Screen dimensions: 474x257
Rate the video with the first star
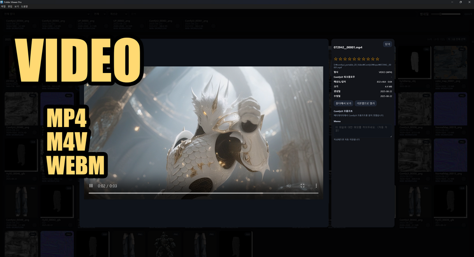(335, 59)
